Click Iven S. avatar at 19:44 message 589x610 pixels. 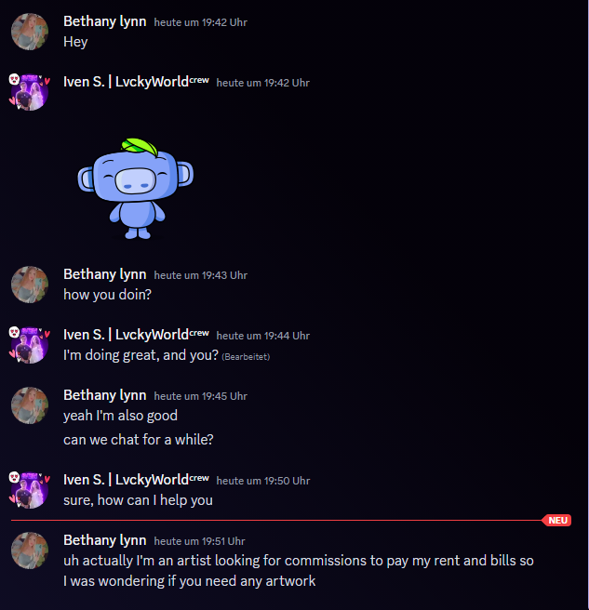(x=30, y=345)
